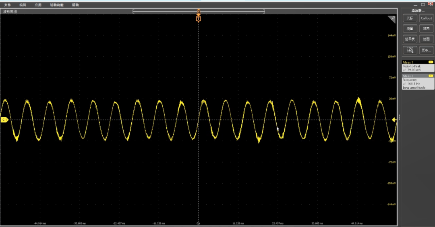Open the 编辑 menu
This screenshot has width=435, height=227.
pos(23,5)
